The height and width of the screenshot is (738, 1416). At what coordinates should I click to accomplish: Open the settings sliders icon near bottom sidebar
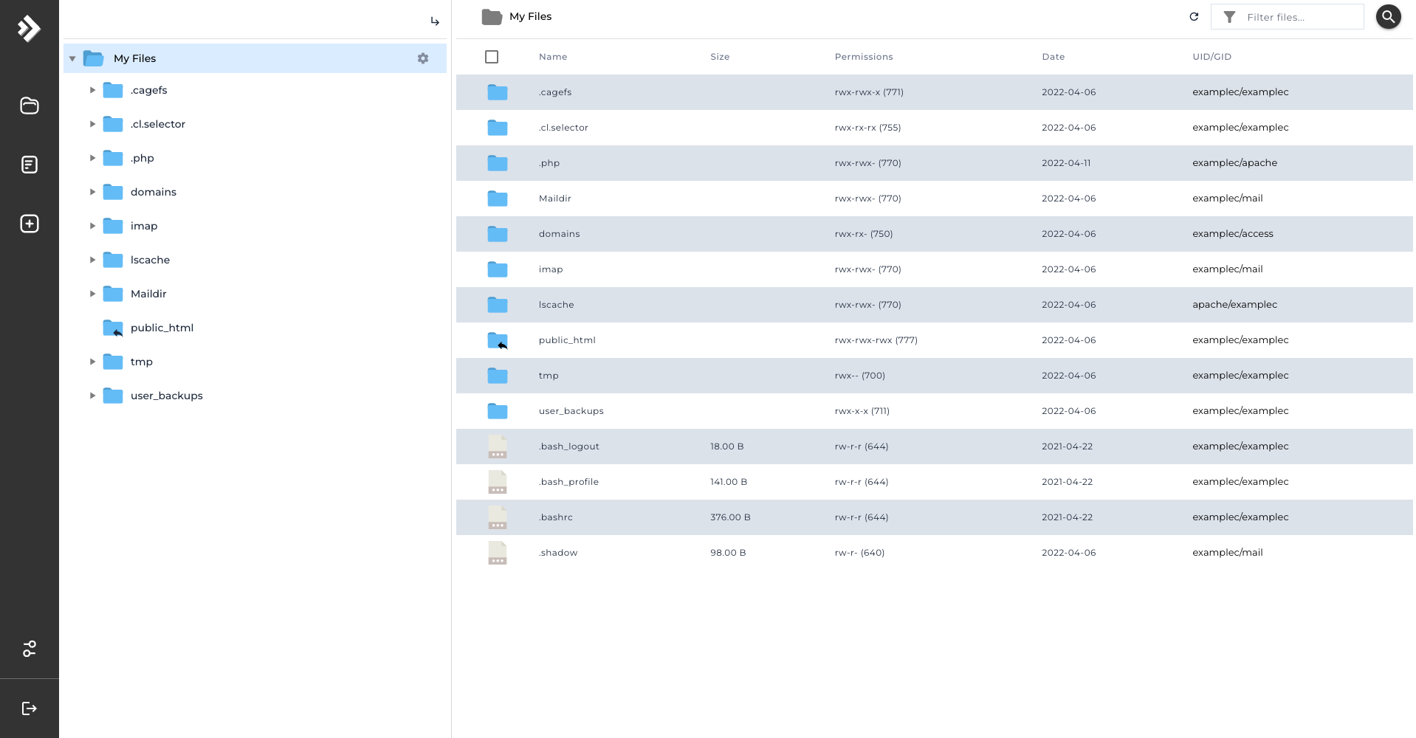tap(29, 649)
